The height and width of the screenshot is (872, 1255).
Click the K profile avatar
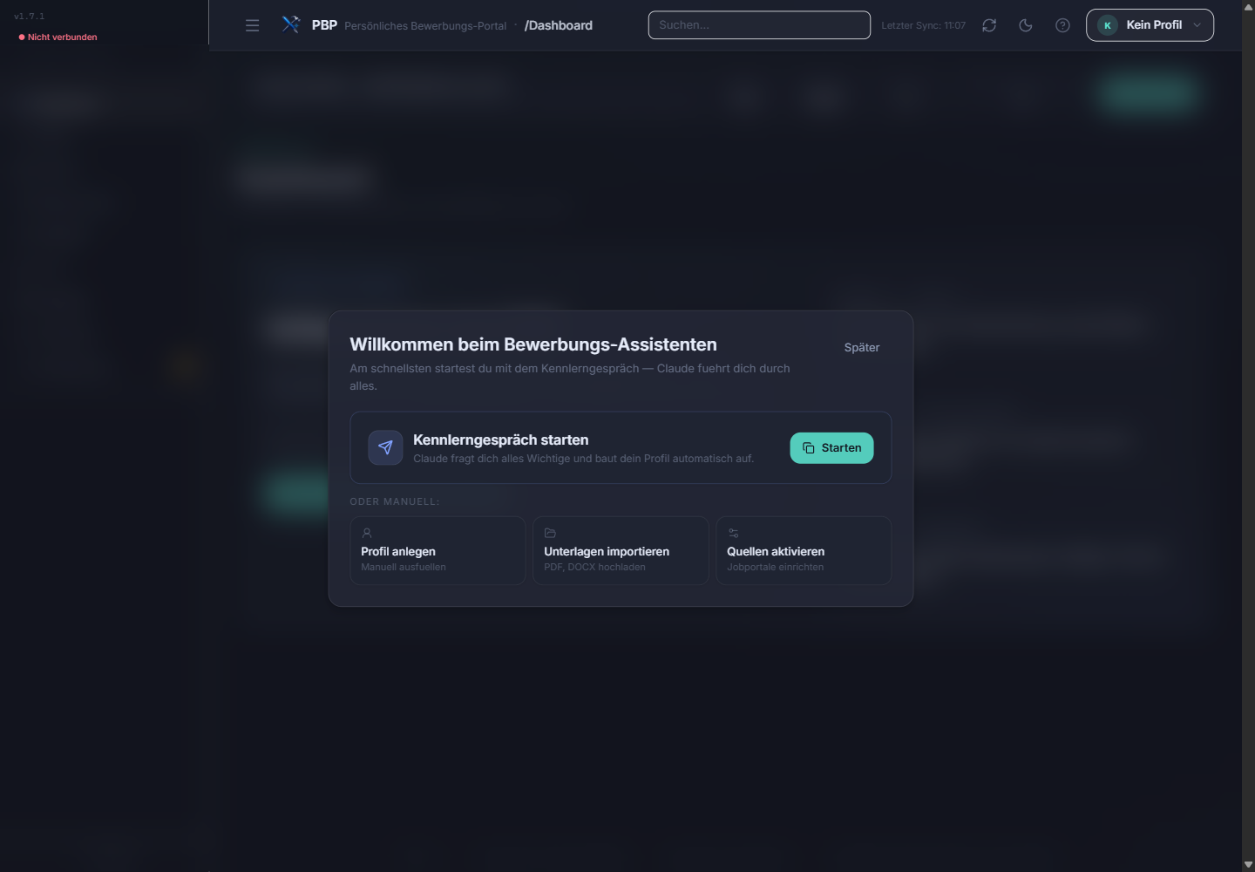[1108, 25]
